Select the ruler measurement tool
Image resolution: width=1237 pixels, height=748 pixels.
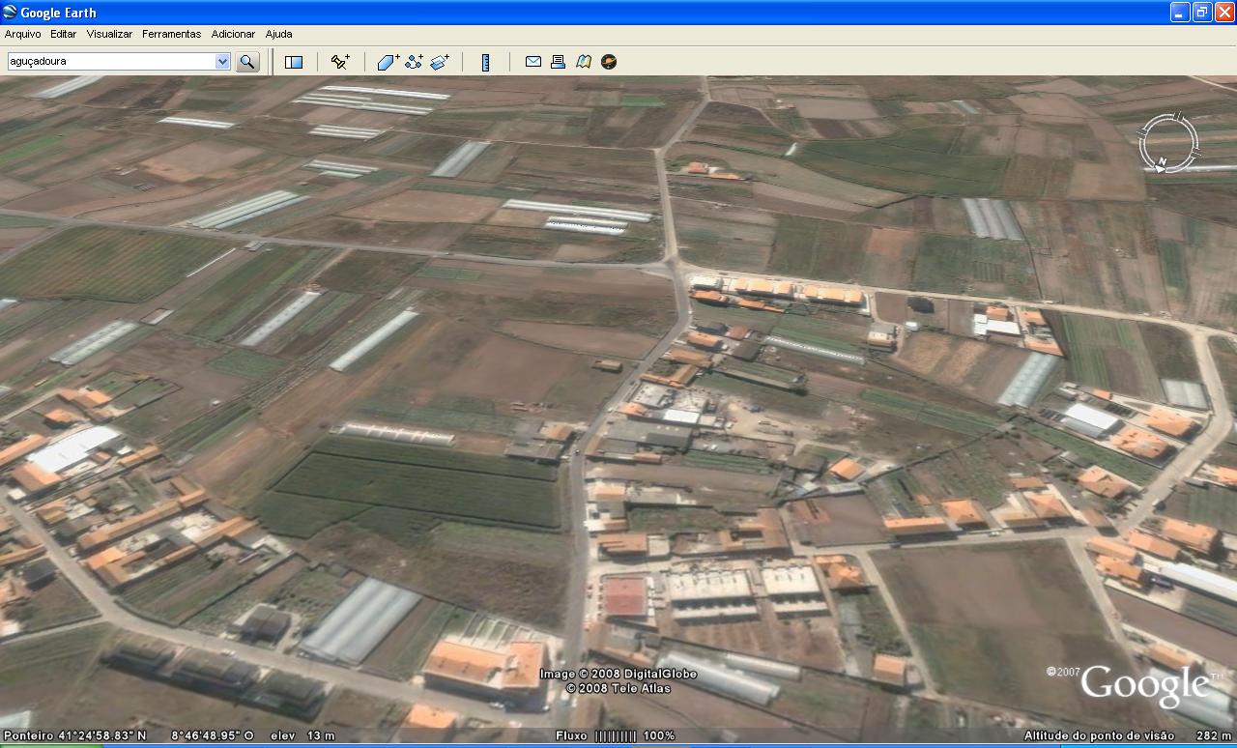[485, 62]
